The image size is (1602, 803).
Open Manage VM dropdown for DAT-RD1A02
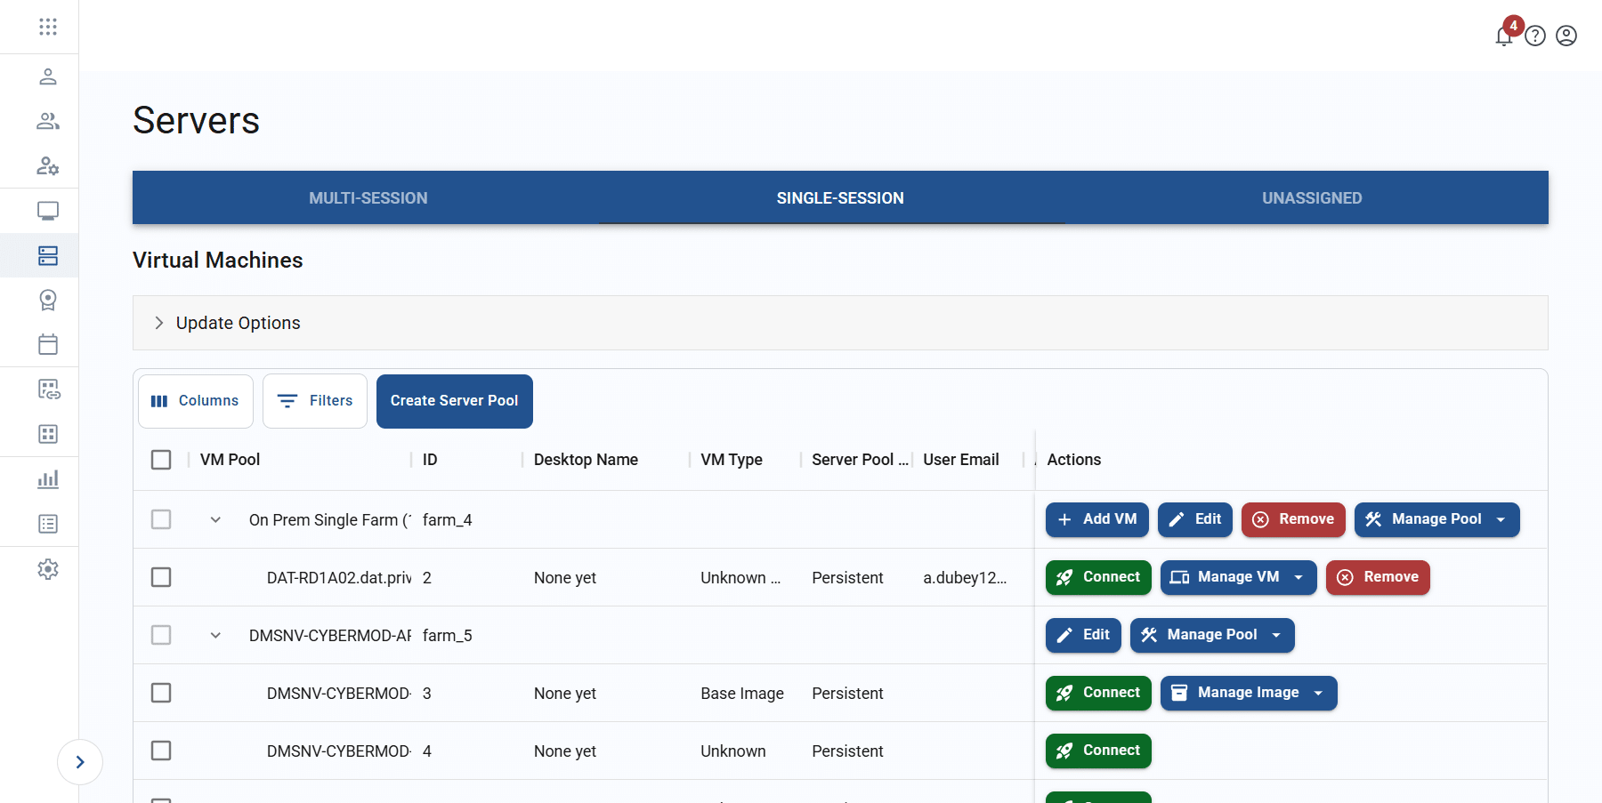click(x=1238, y=577)
